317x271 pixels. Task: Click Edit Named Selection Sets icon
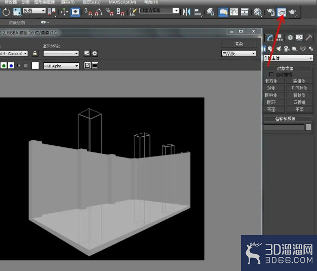click(133, 12)
